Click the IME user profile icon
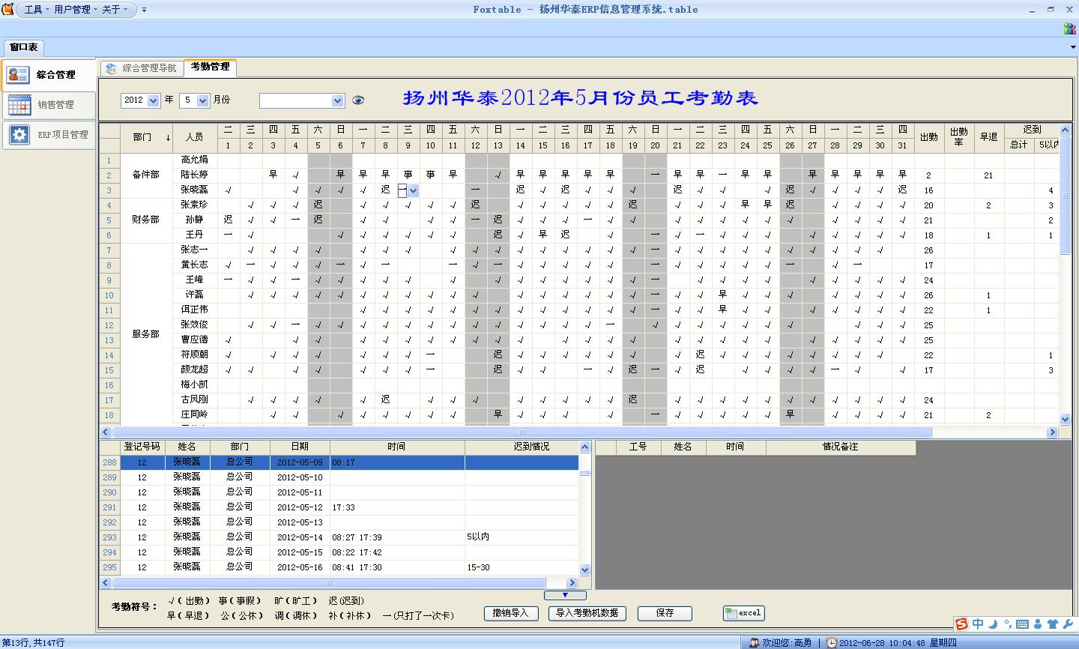The width and height of the screenshot is (1079, 649). (x=1038, y=624)
